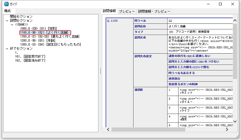Switch to the 設問情報 tab
Screen dimensions: 241x140
pyautogui.click(x=109, y=11)
